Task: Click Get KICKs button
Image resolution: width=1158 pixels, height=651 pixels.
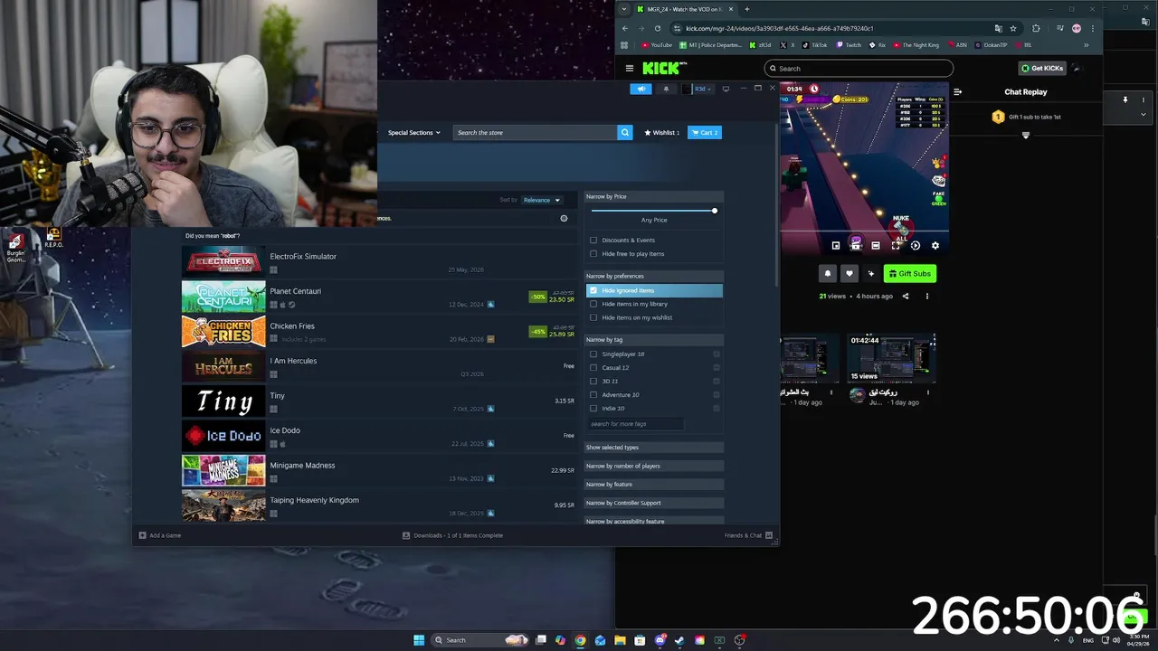Action: tap(1042, 68)
